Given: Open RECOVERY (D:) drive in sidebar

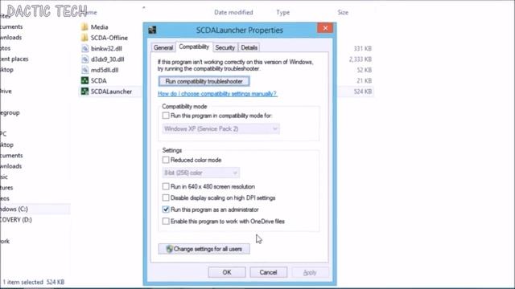Looking at the screenshot, I should [x=16, y=220].
